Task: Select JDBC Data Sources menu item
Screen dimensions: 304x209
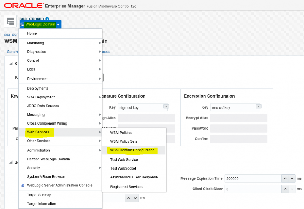Action: (60, 106)
